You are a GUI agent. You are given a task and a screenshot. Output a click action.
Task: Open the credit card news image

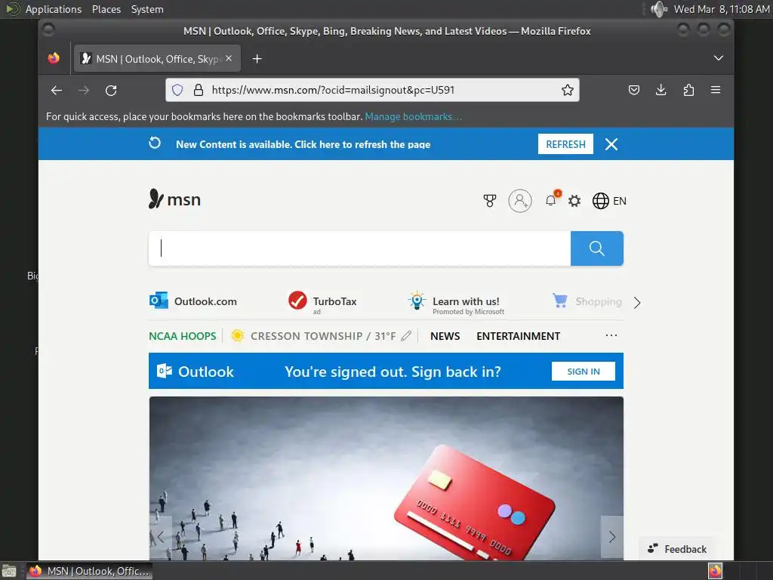[386, 478]
